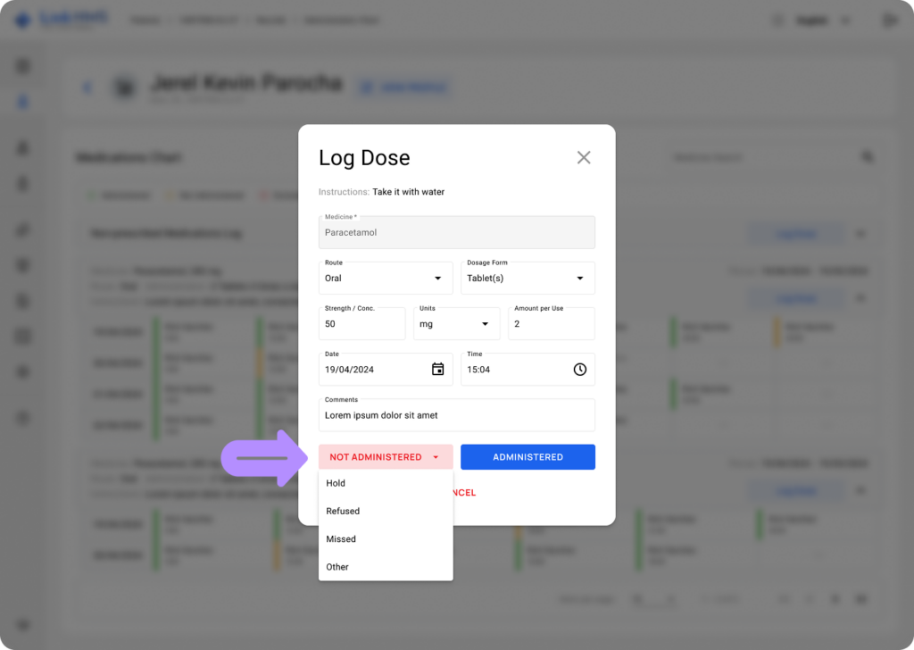914x650 pixels.
Task: Open the calendar date picker icon
Action: coord(437,370)
